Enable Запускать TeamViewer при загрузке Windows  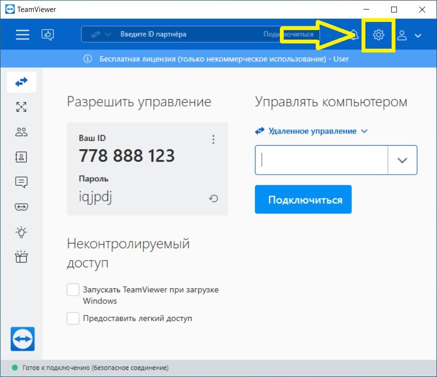[x=73, y=290]
